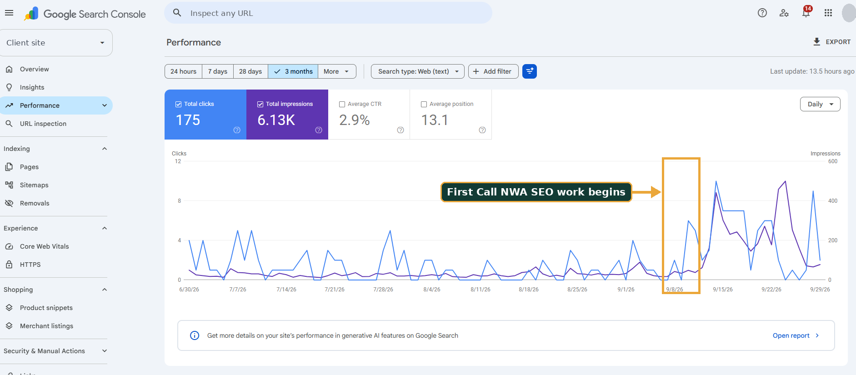Open the More date range dropdown
This screenshot has height=375, width=856.
click(337, 71)
